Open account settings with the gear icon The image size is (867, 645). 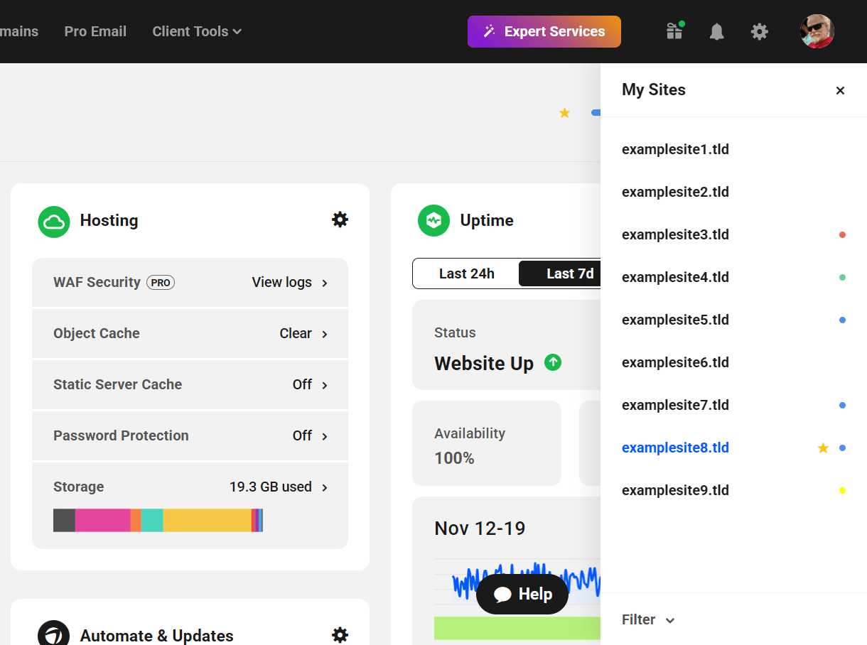point(759,31)
